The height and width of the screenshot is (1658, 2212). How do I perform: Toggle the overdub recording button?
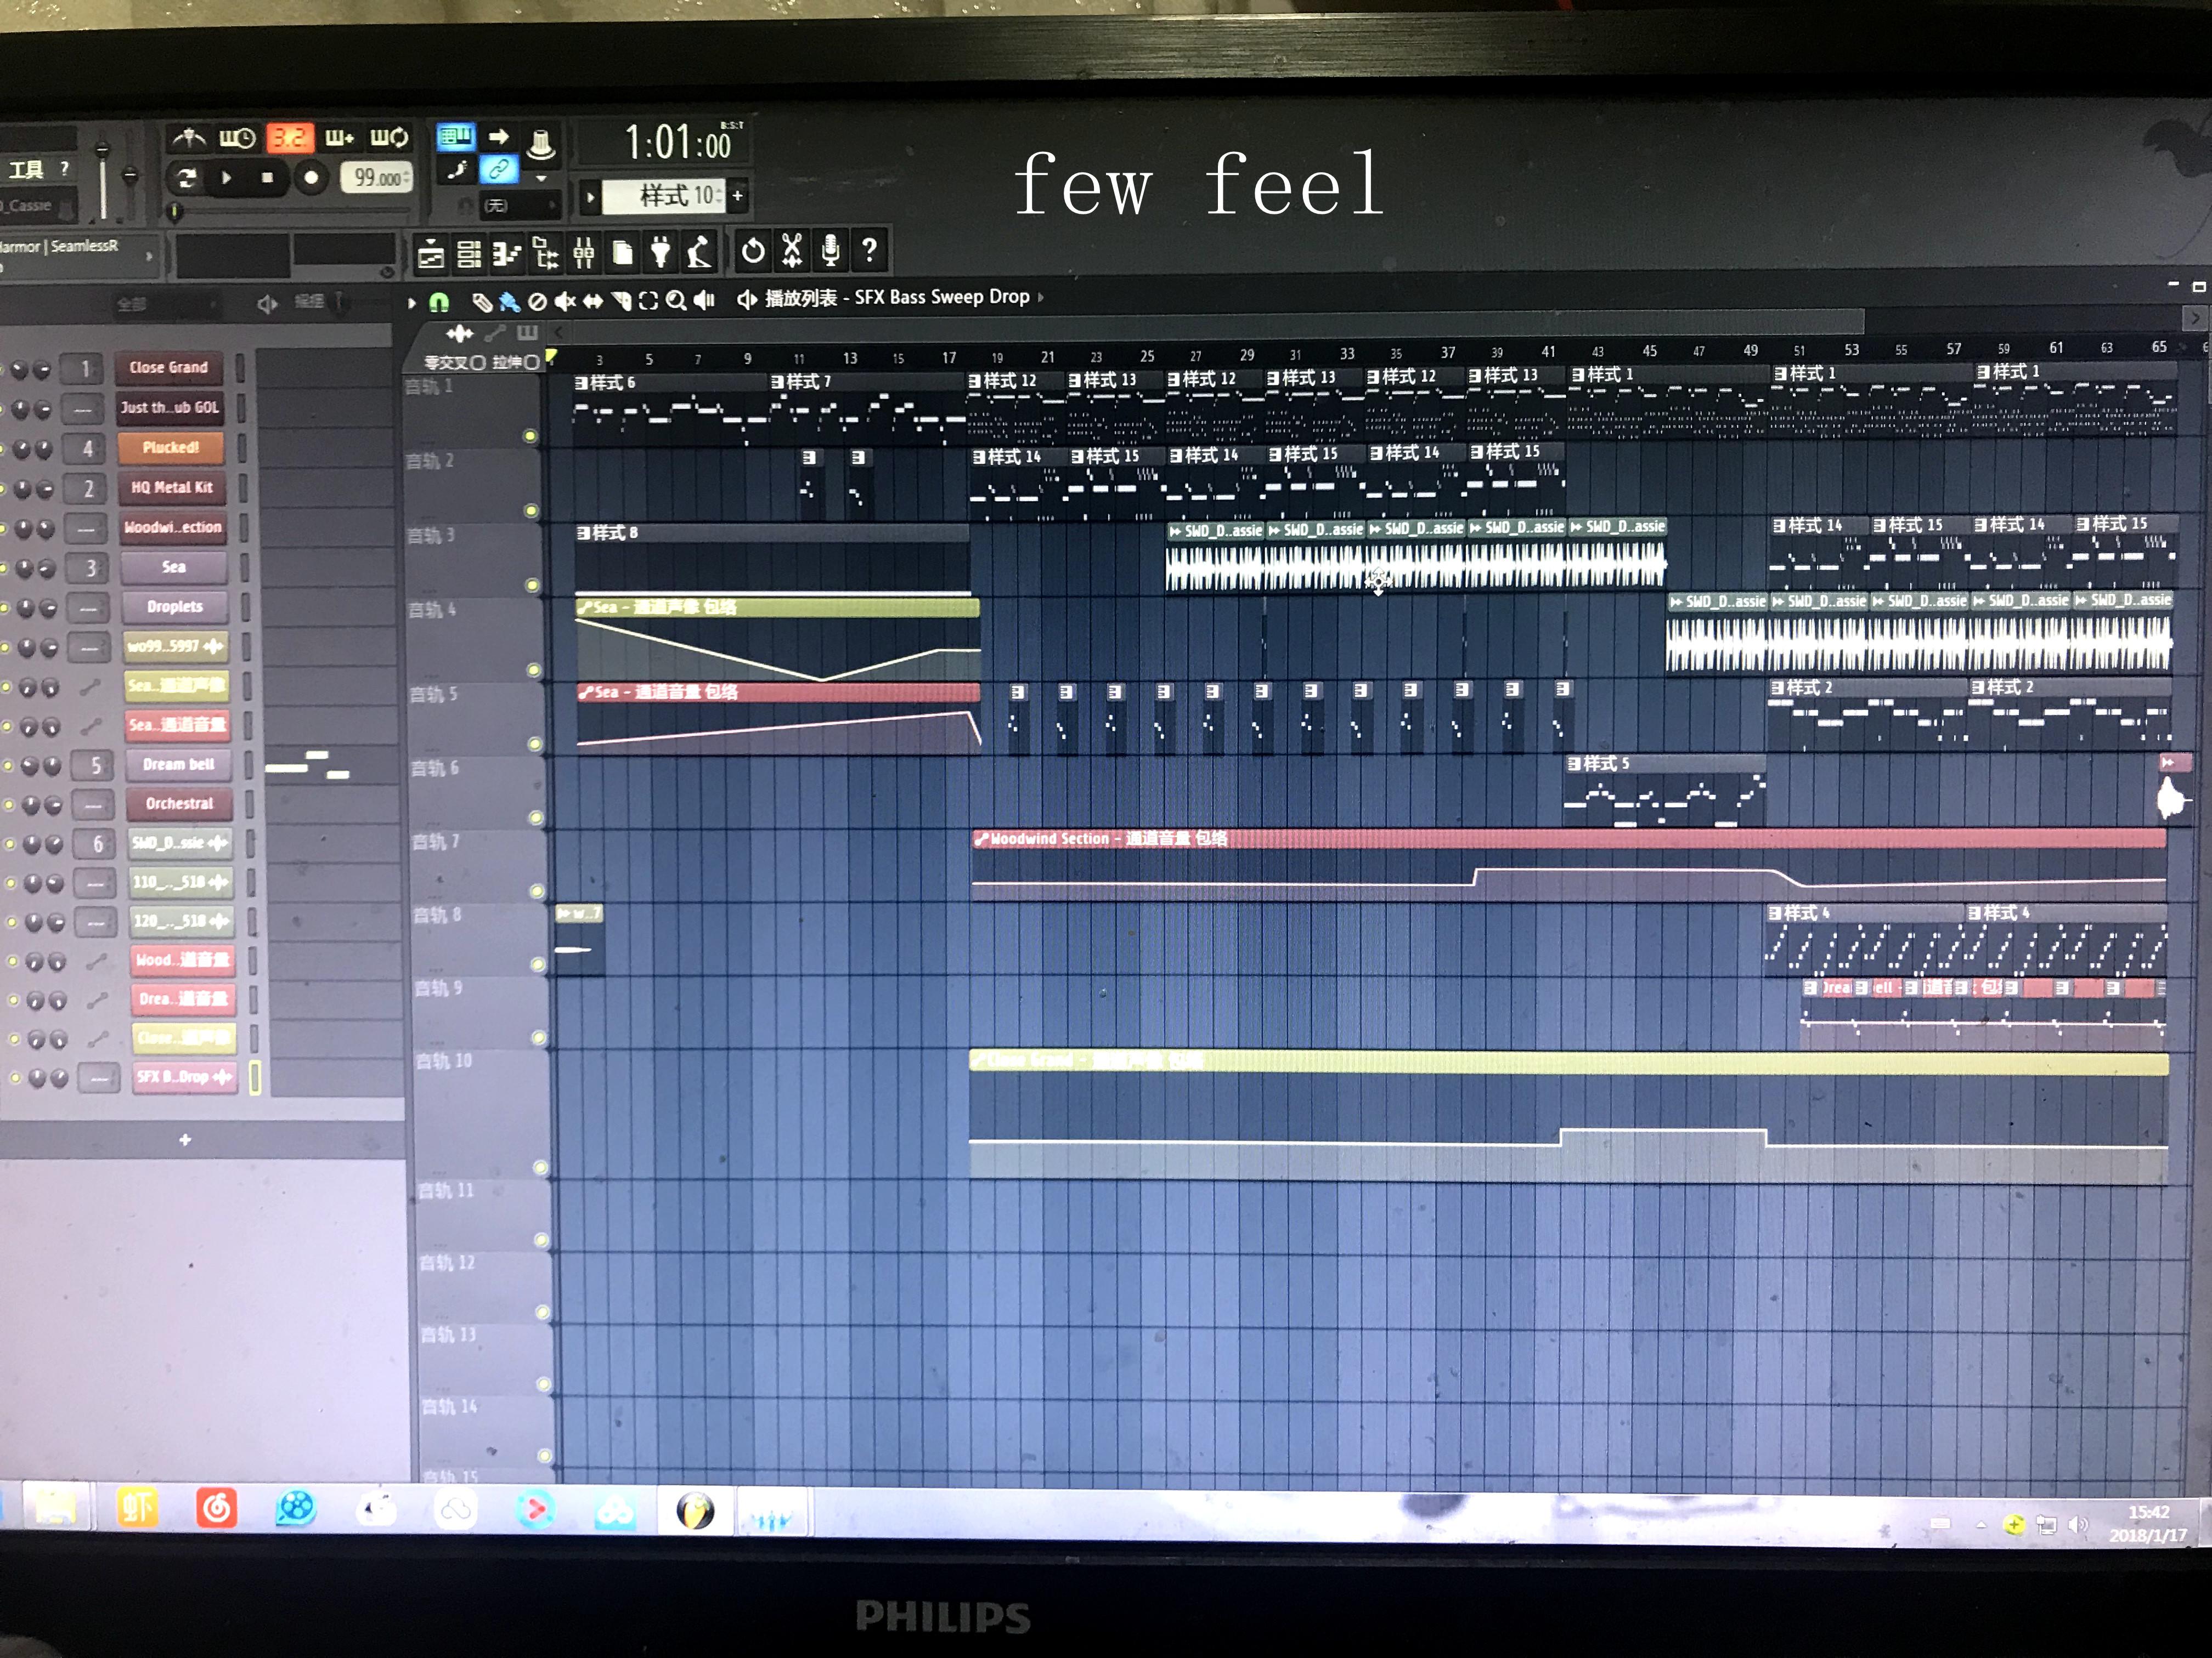click(x=340, y=138)
